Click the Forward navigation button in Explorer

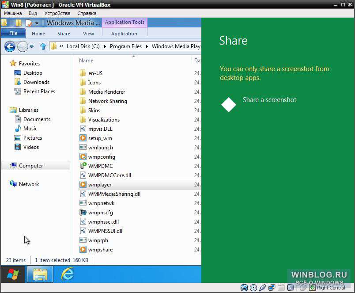tap(23, 47)
